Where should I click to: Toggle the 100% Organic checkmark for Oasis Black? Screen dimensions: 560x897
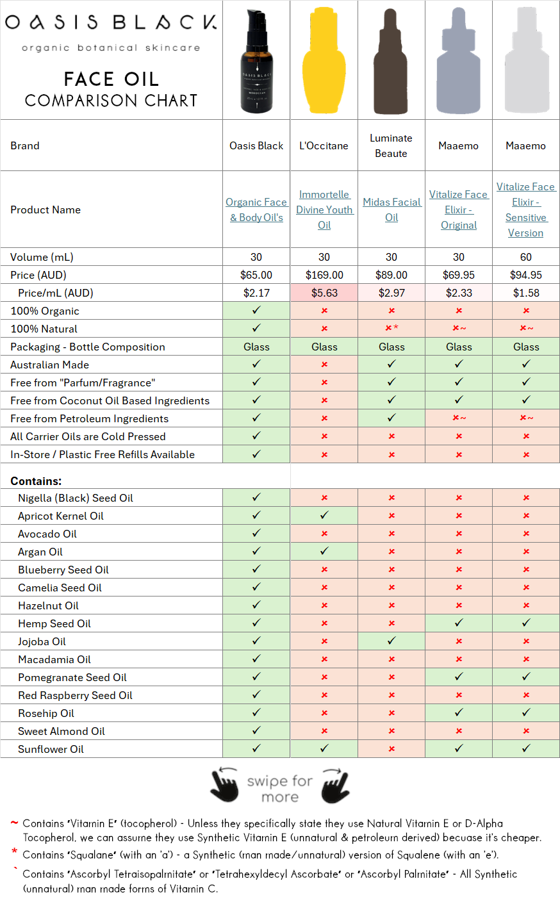256,309
